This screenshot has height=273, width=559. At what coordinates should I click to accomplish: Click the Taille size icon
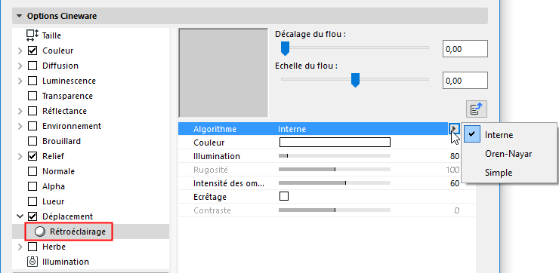click(32, 35)
